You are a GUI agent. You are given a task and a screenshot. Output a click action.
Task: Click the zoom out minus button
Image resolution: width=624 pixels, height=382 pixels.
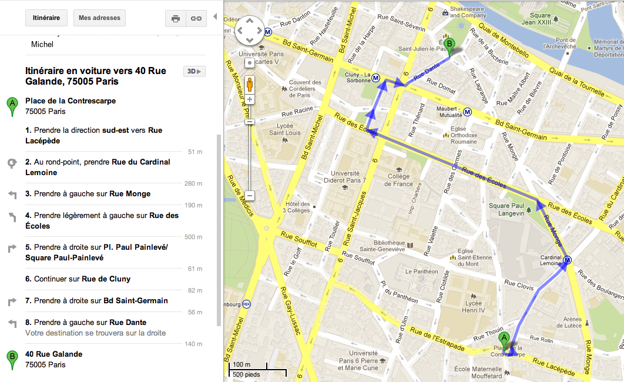point(250,195)
